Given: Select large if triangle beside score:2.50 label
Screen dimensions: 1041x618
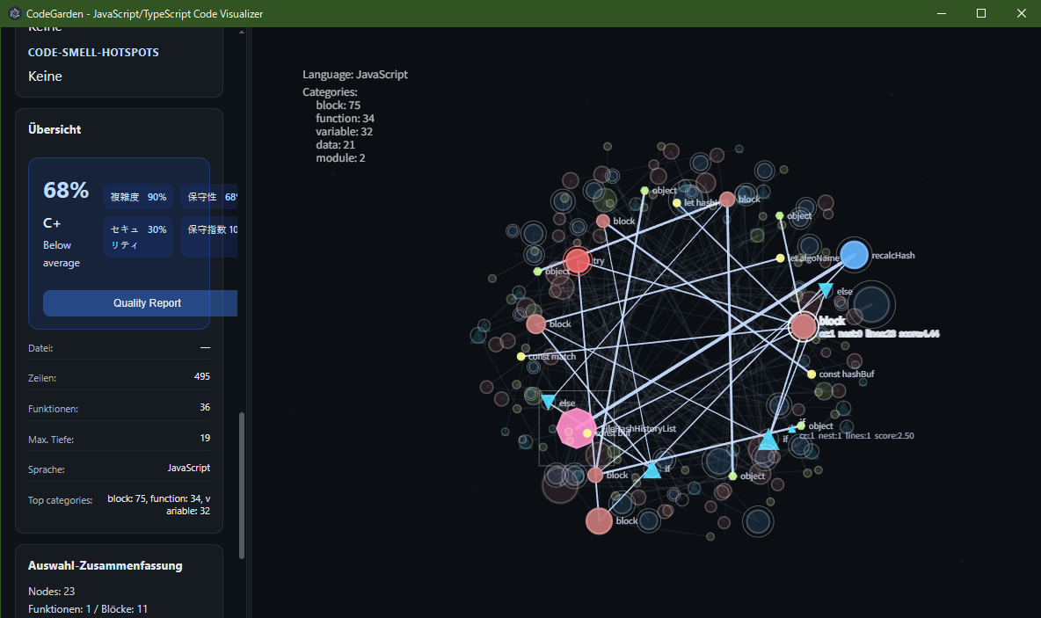Looking at the screenshot, I should click(768, 440).
